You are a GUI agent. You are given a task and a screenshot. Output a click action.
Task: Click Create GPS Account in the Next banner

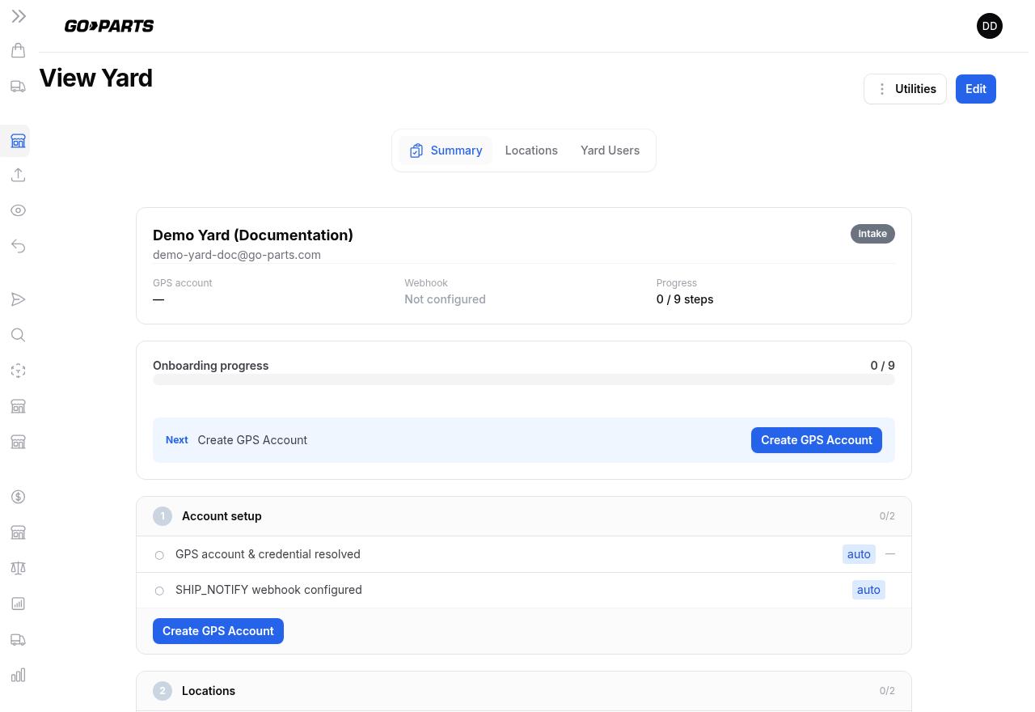click(x=817, y=440)
